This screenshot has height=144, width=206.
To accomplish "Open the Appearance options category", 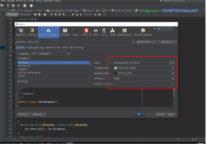I will coord(124,32).
